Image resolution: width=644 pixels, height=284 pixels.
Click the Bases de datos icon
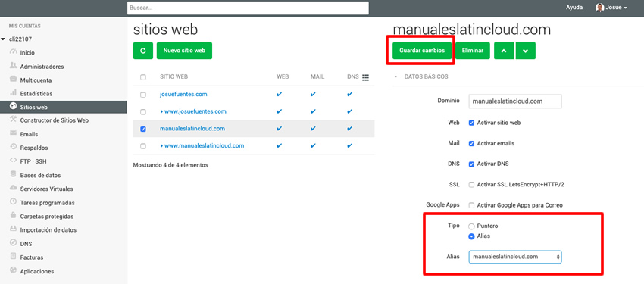pyautogui.click(x=13, y=175)
